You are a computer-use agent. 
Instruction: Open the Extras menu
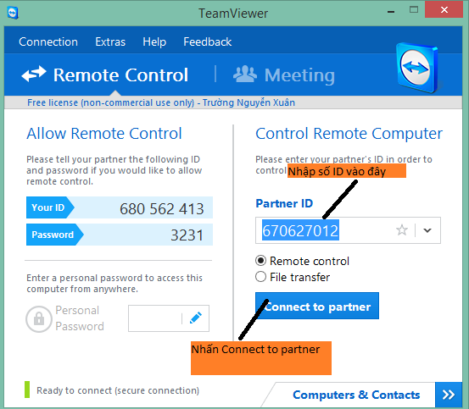pyautogui.click(x=110, y=41)
